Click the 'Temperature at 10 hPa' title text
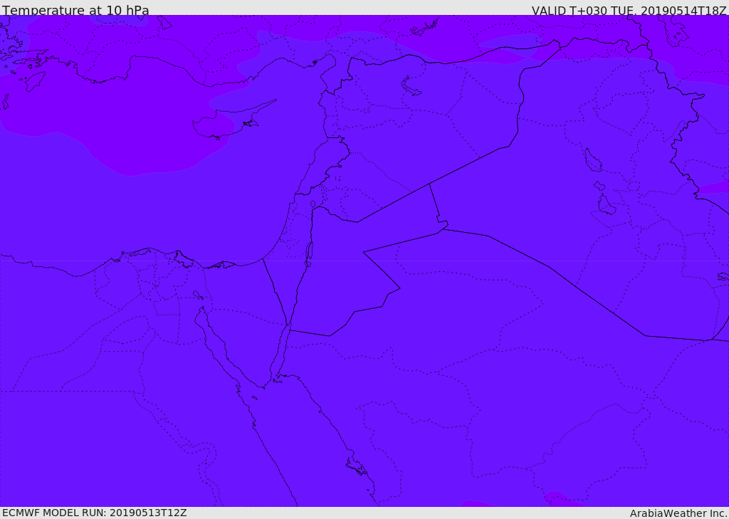The image size is (729, 519). tap(75, 10)
